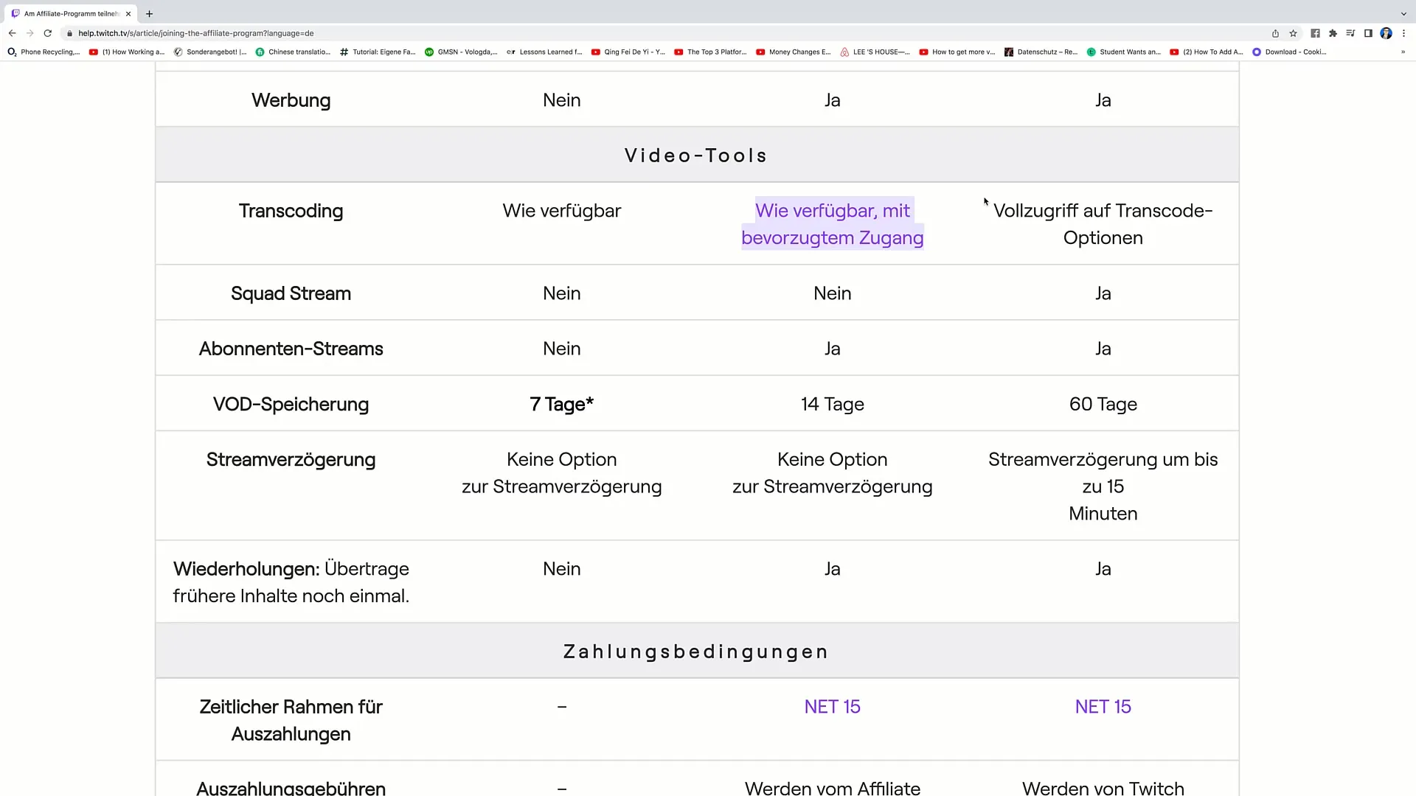Click the Auszahlungsgebühren row label
Viewport: 1416px width, 796px height.
(291, 788)
